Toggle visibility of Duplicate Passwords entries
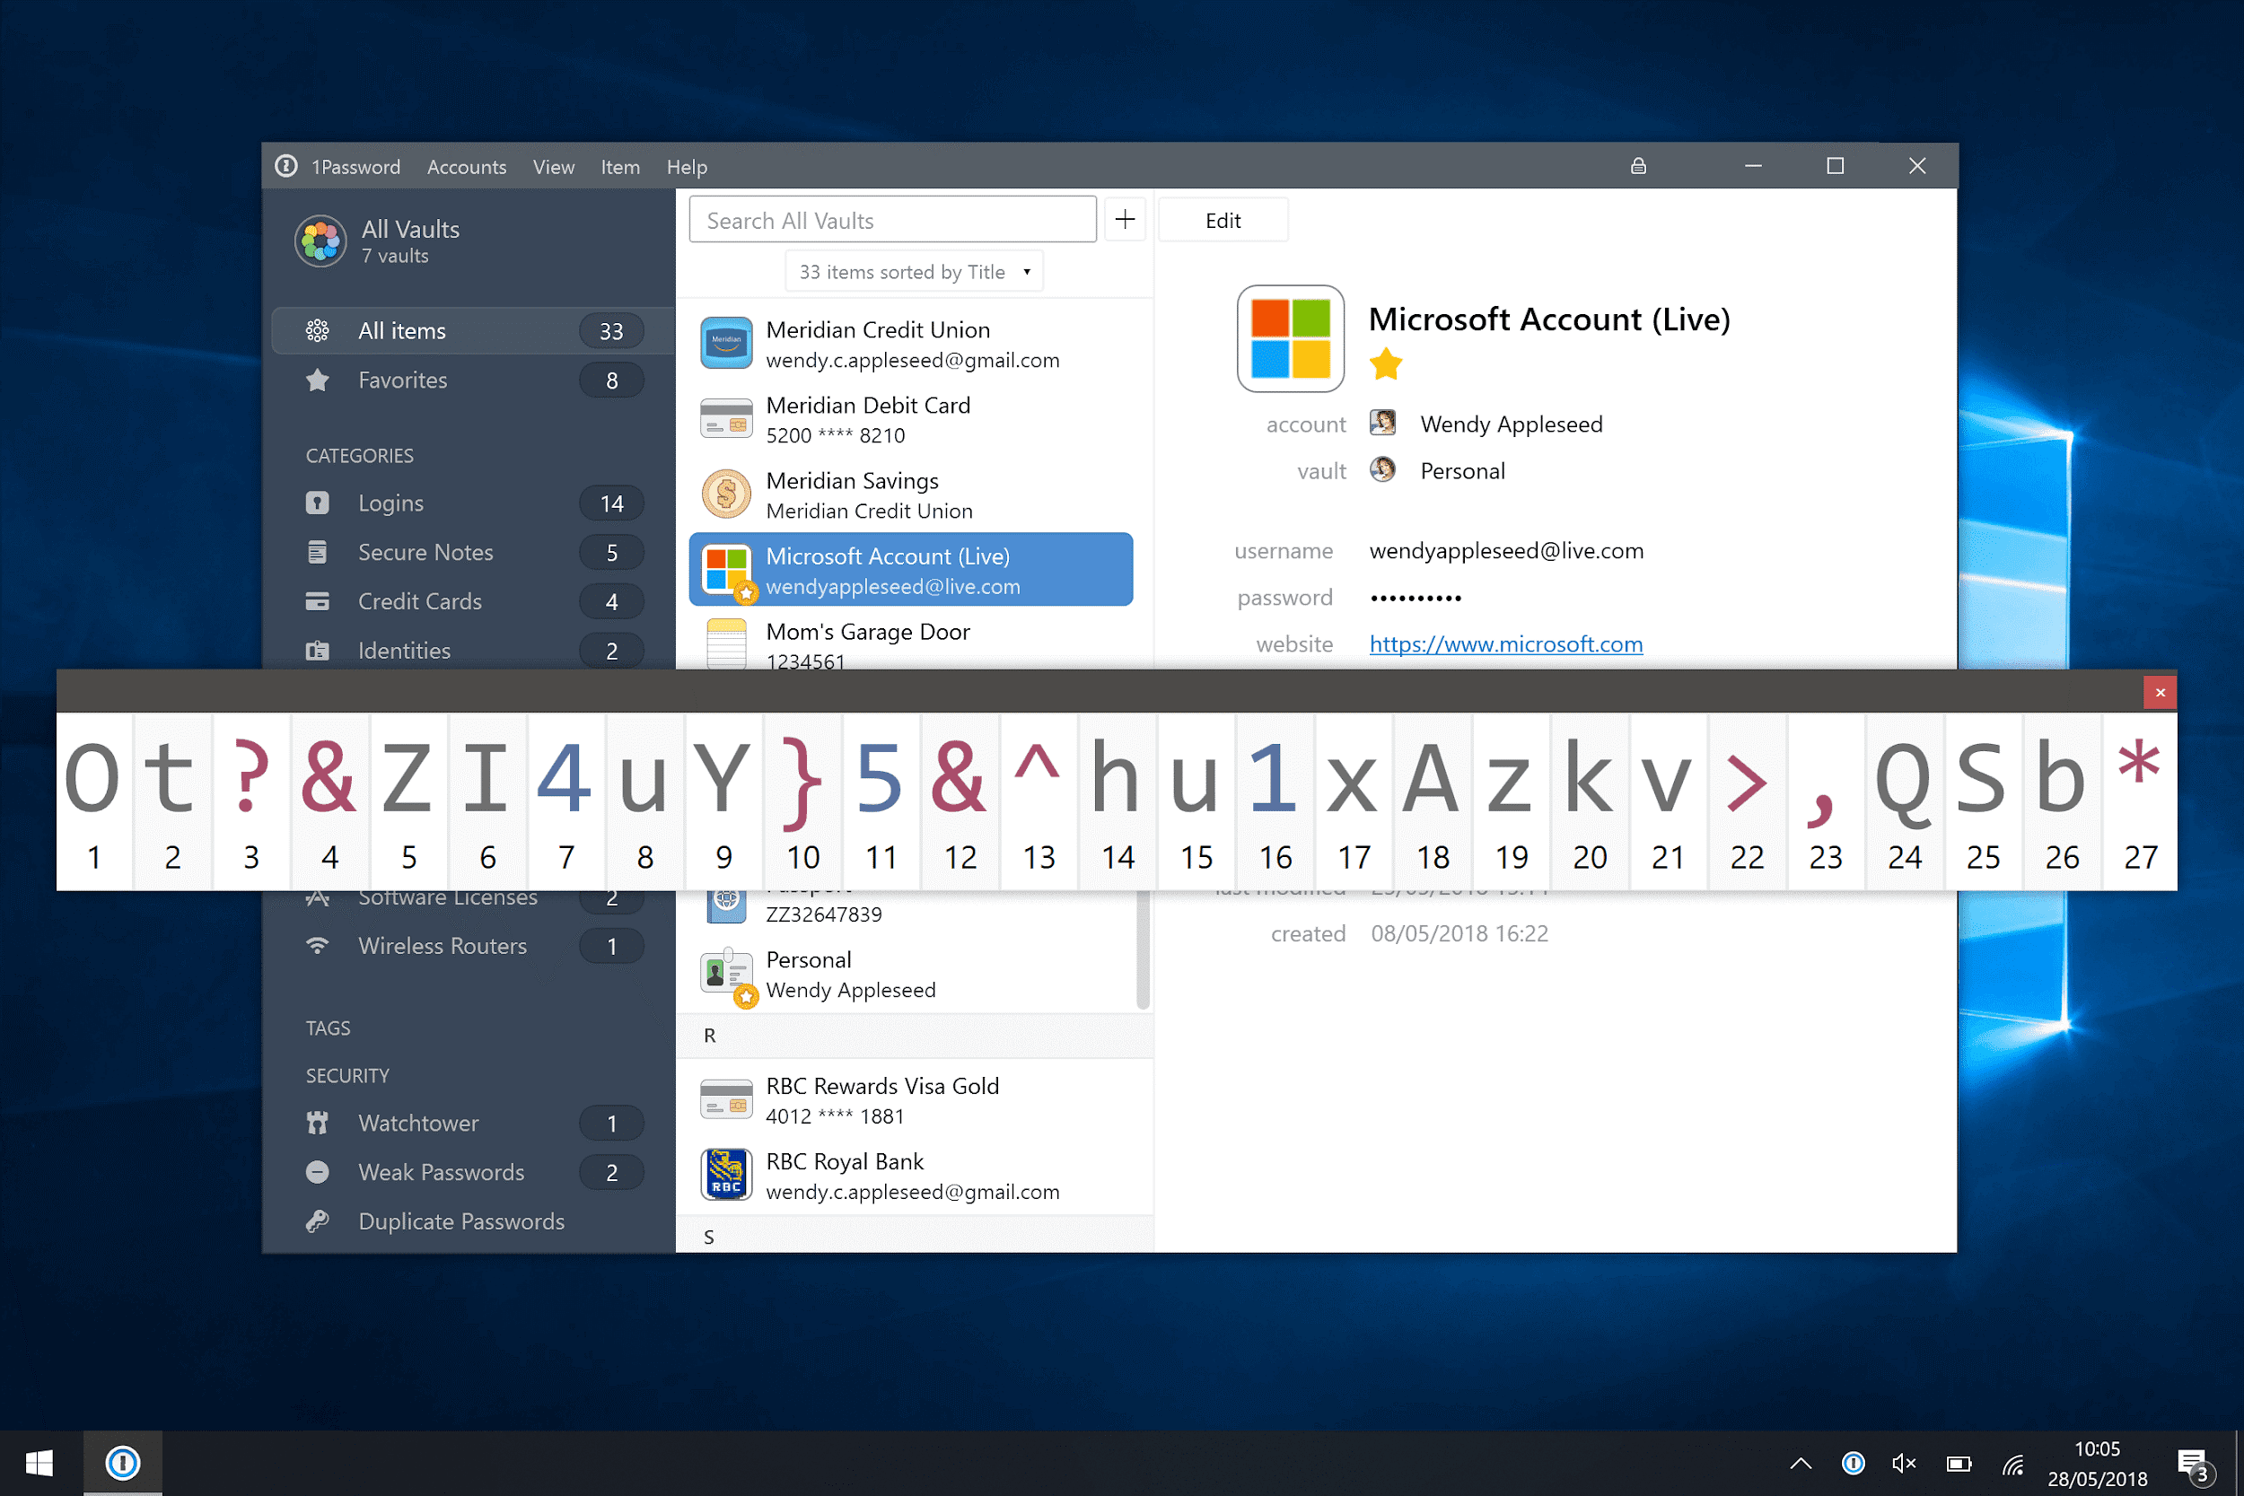This screenshot has height=1496, width=2244. [460, 1220]
